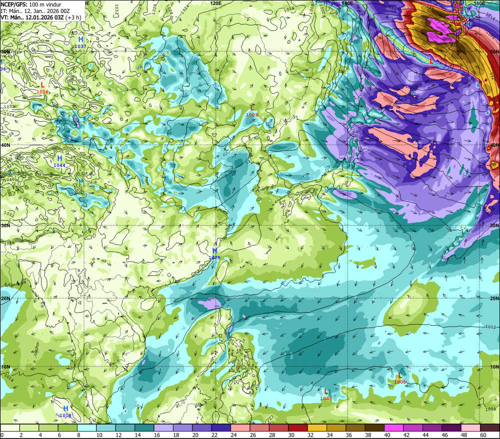Click the light pink 48–60 legend swatch
The height and width of the screenshot is (439, 500).
(470, 428)
